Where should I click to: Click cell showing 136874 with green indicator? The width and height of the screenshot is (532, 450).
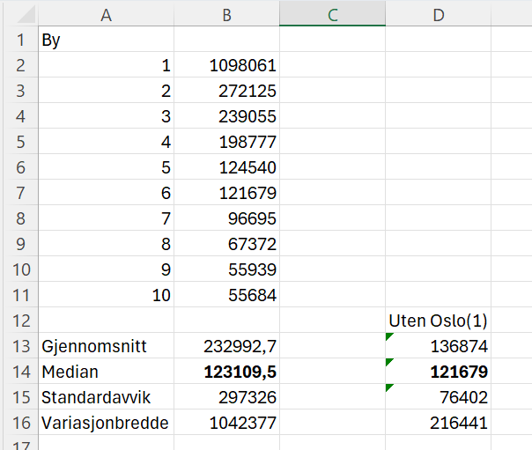438,346
